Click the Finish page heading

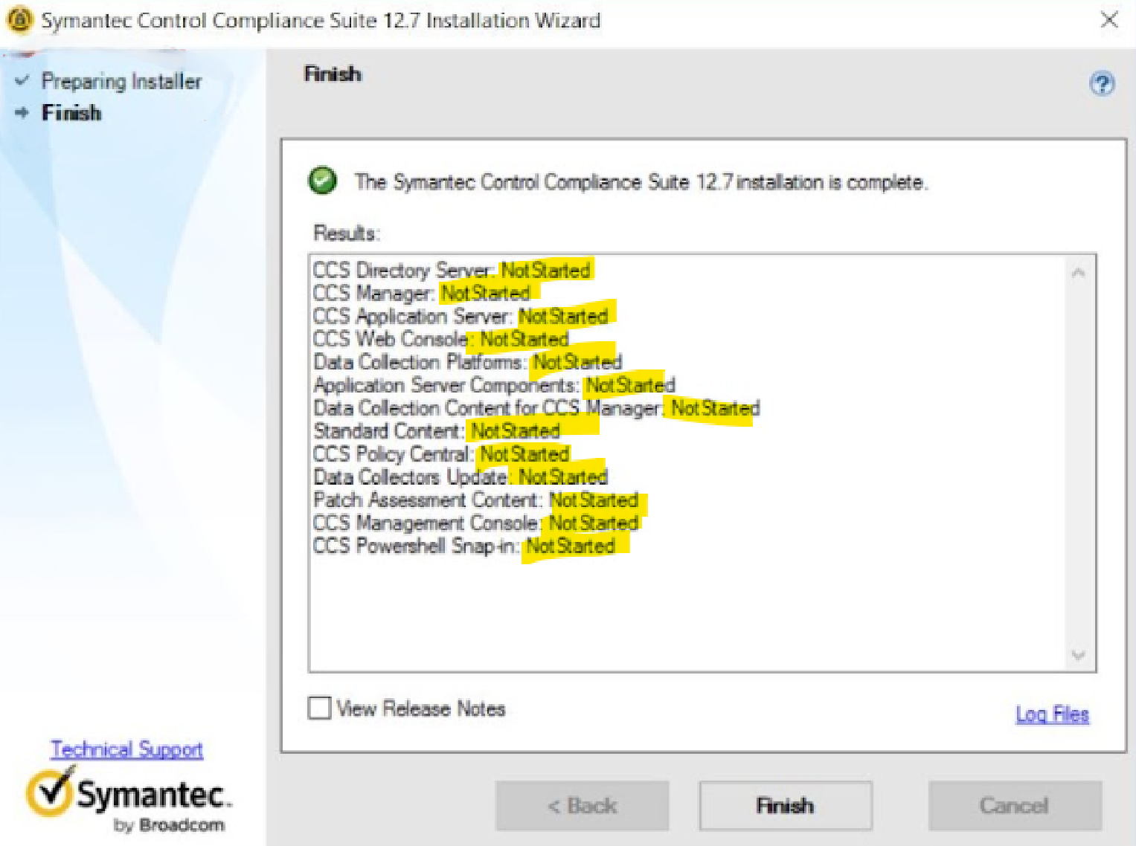333,74
